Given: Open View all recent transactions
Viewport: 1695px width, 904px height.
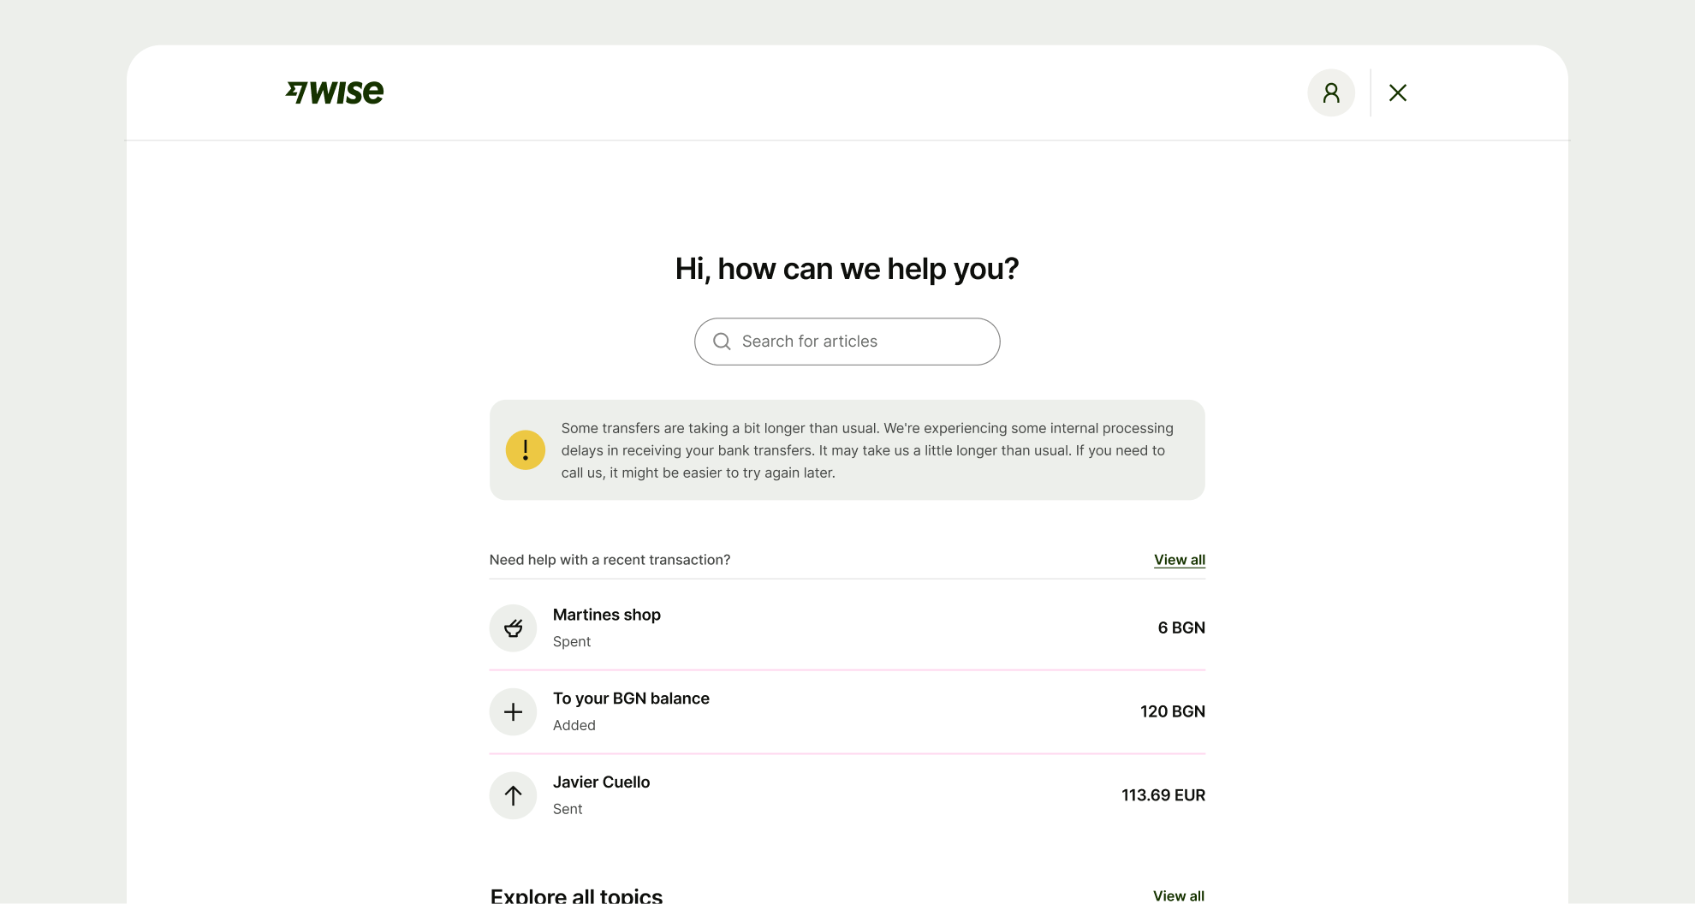Looking at the screenshot, I should coord(1179,560).
